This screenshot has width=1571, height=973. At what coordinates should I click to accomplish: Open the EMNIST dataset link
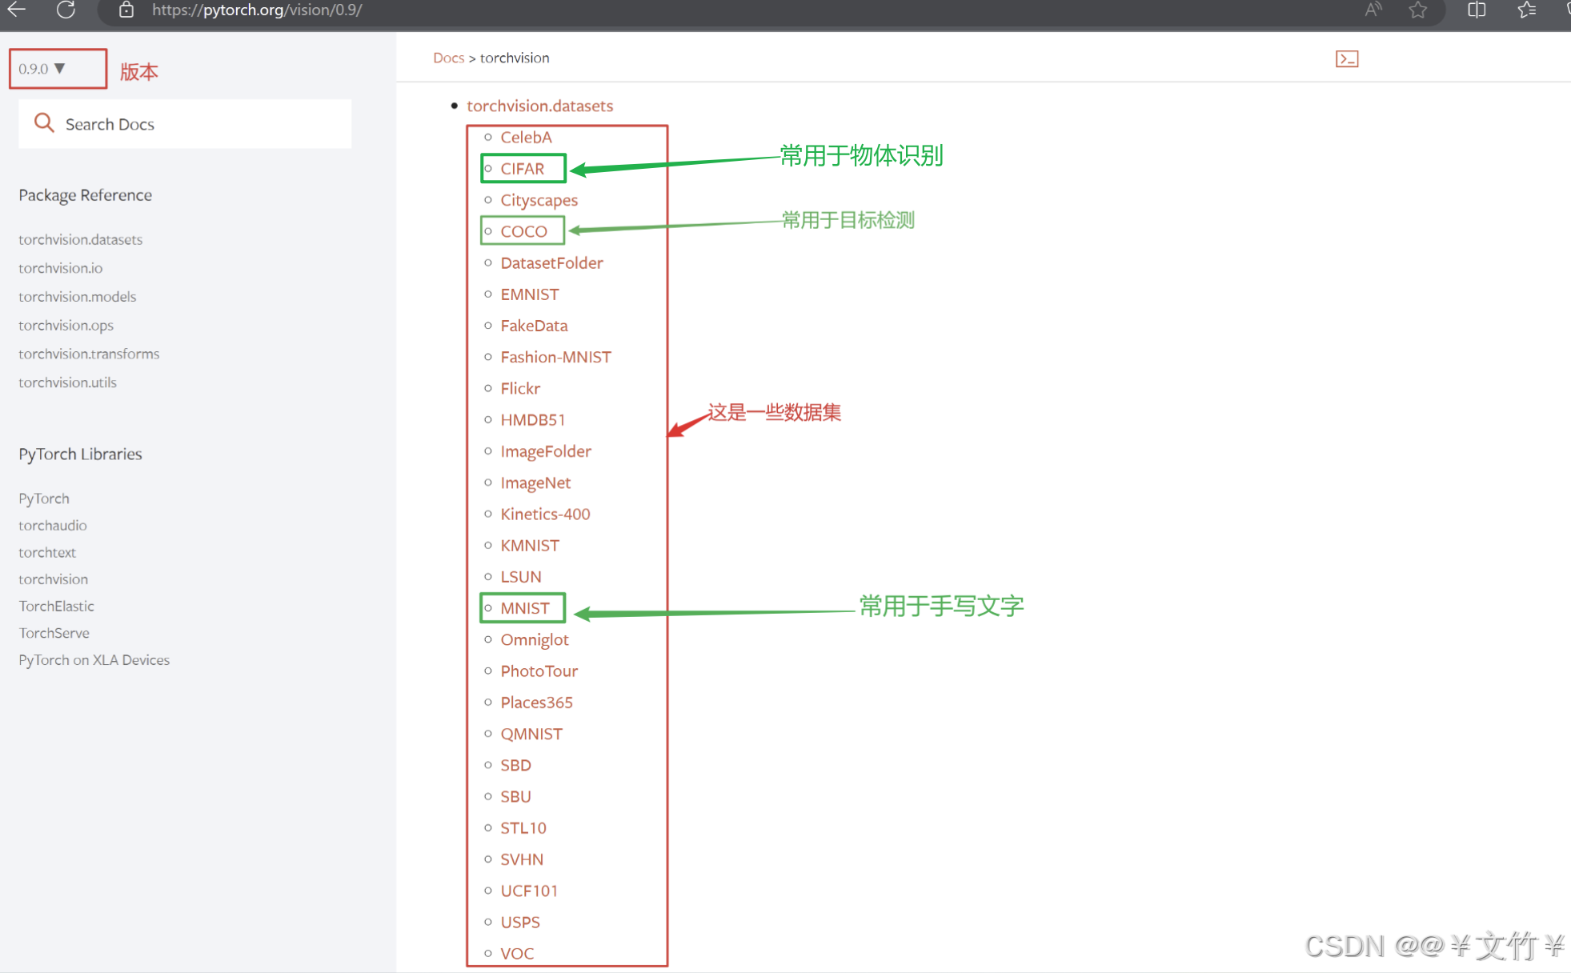click(x=530, y=294)
